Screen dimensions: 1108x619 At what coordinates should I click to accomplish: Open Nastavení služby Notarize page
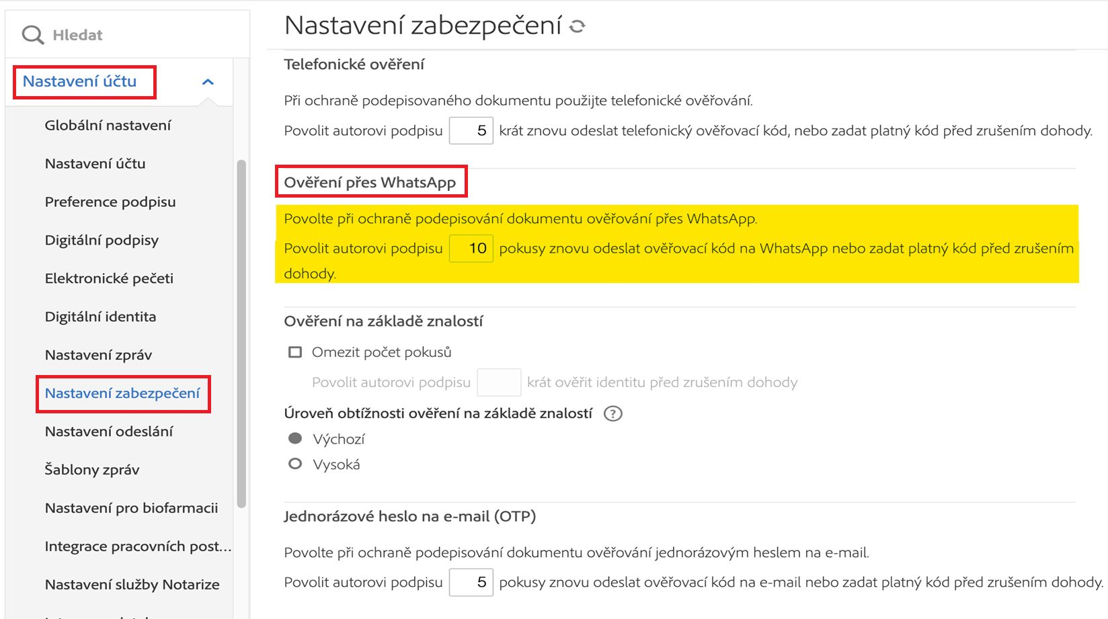tap(132, 585)
